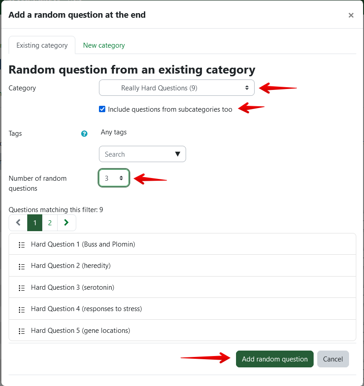This screenshot has height=386, width=364.
Task: Click the multichoice icon beside Hard Question 1
Action: tap(21, 245)
